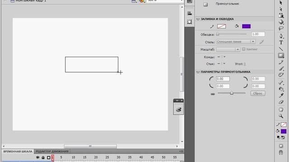Click the horizontal scroll left arrow
Image resolution: width=289 pixels, height=162 pixels.
pos(4,146)
